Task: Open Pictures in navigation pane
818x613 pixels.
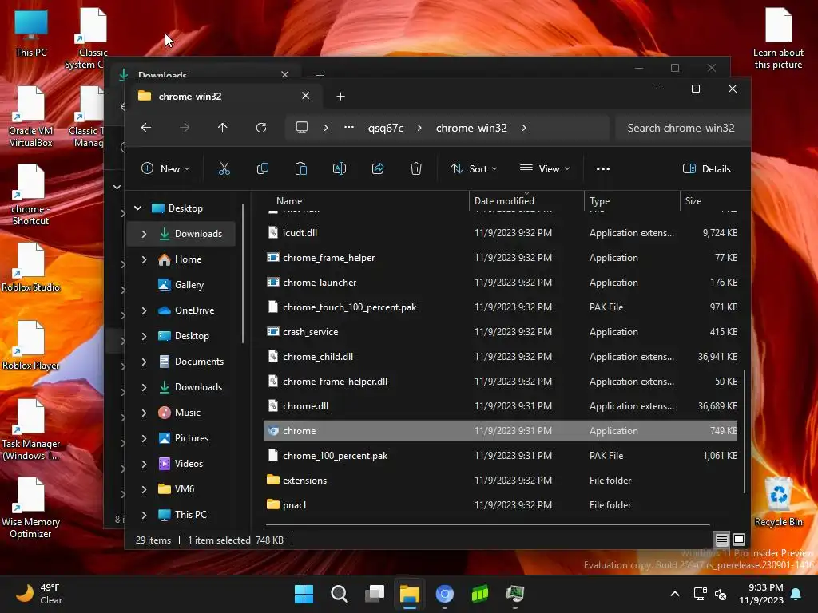Action: click(x=192, y=438)
